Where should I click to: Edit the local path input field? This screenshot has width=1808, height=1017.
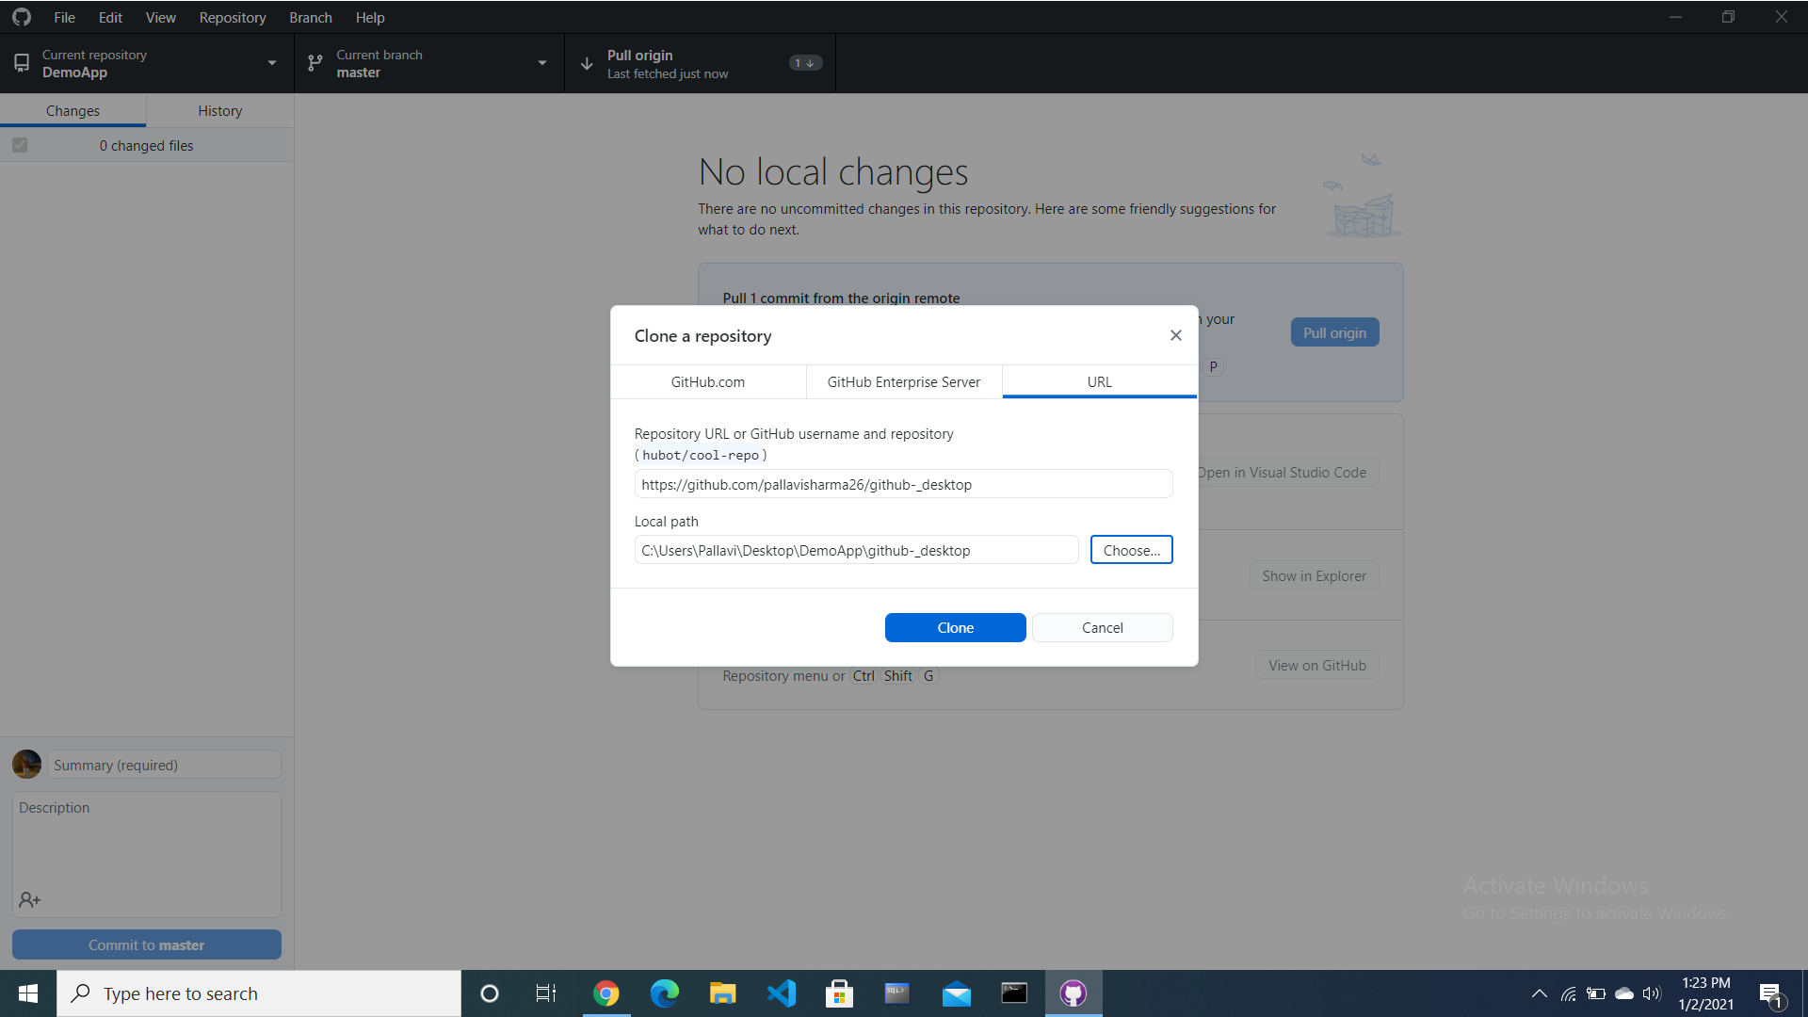pos(857,550)
